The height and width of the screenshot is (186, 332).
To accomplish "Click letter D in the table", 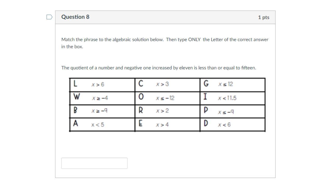I will point(206,123).
